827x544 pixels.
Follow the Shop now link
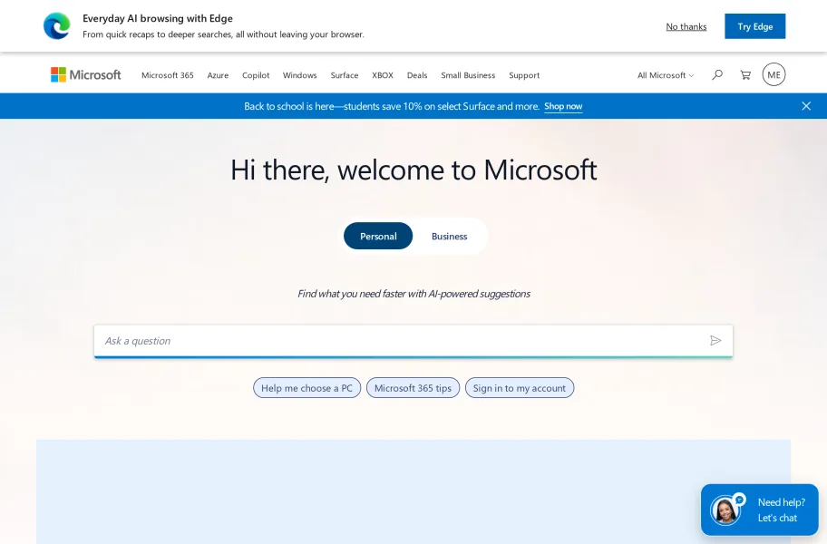(563, 106)
